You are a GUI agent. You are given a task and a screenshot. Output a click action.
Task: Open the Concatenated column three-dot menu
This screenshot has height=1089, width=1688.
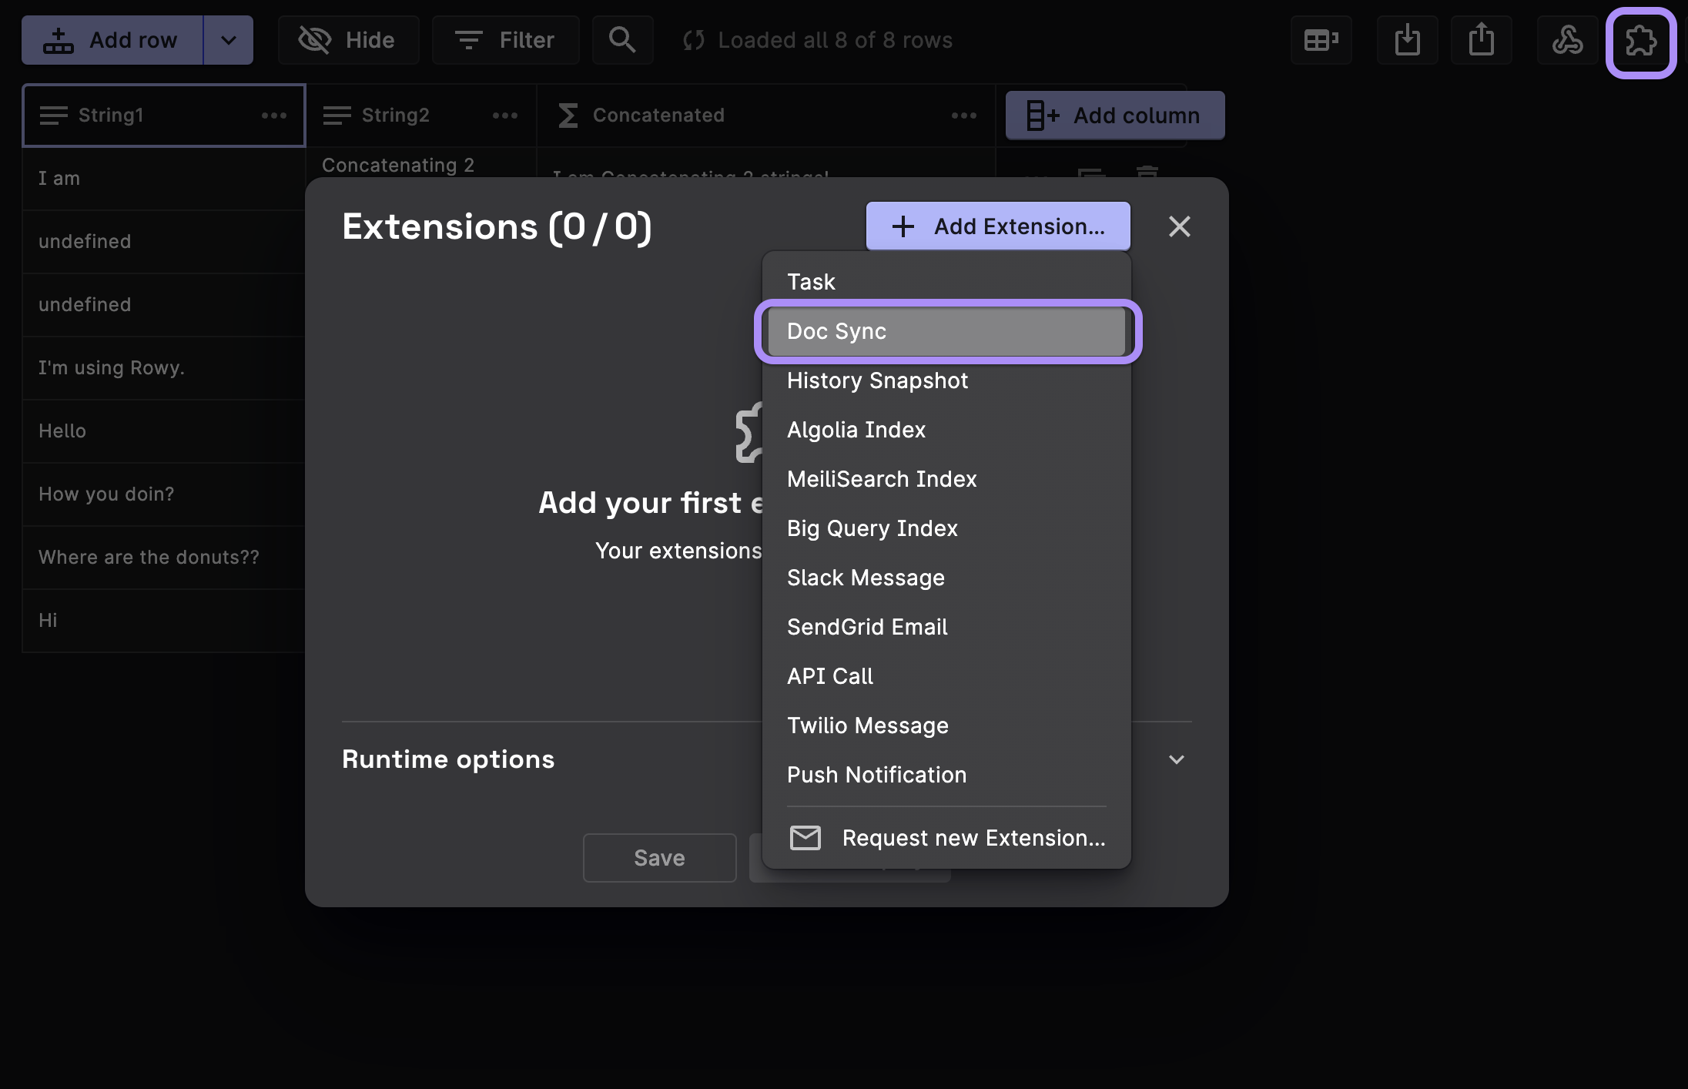coord(963,116)
